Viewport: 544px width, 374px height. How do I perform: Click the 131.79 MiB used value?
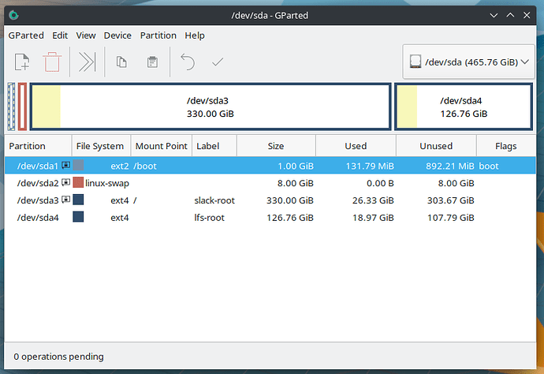coord(370,166)
